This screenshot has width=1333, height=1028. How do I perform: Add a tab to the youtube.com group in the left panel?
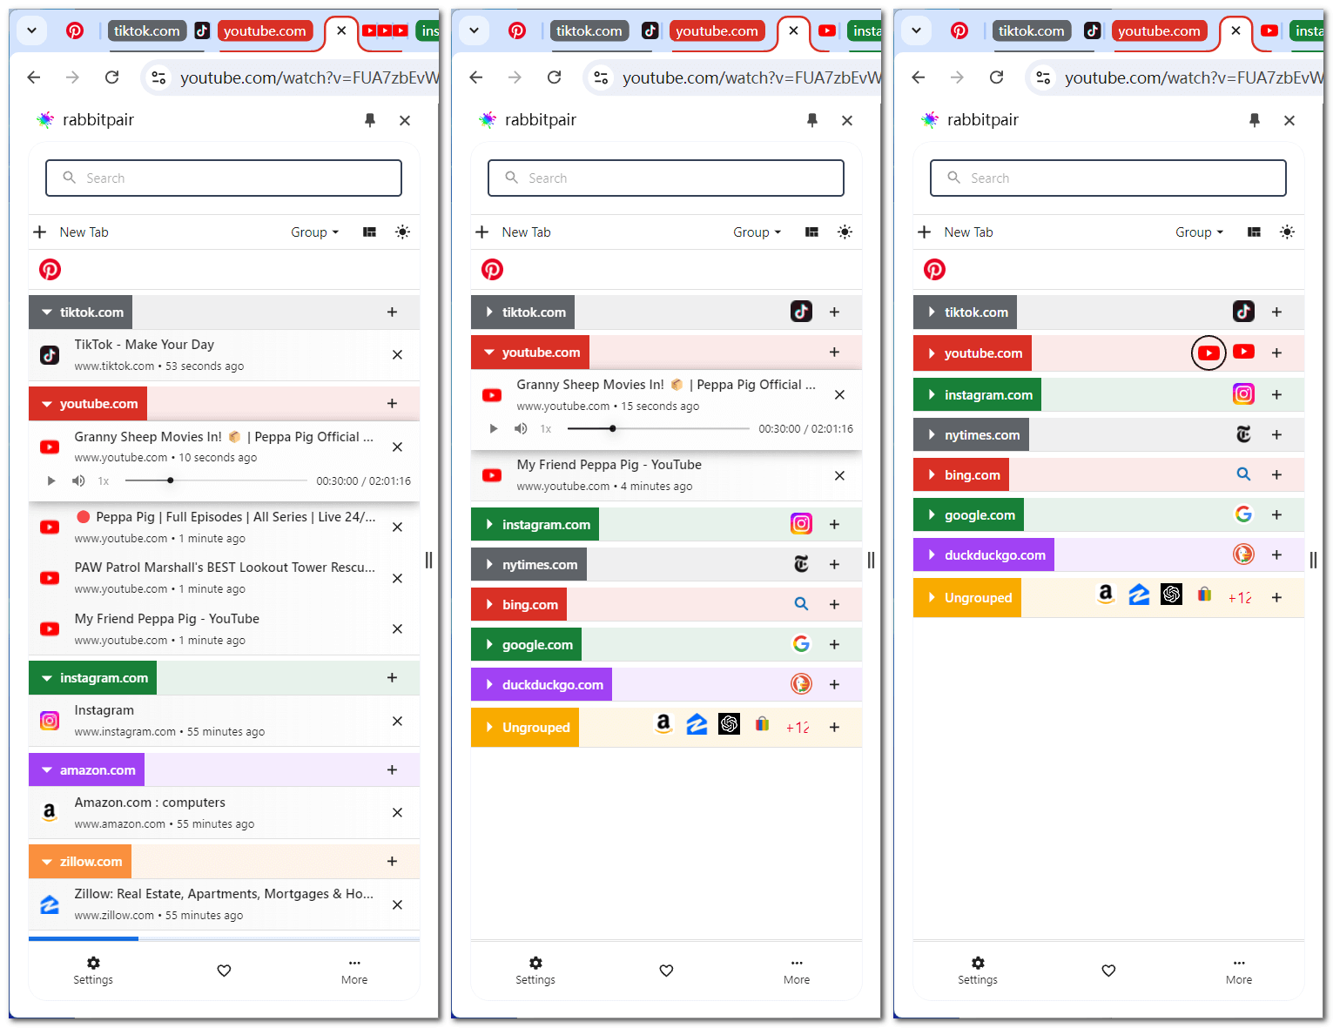pyautogui.click(x=392, y=404)
